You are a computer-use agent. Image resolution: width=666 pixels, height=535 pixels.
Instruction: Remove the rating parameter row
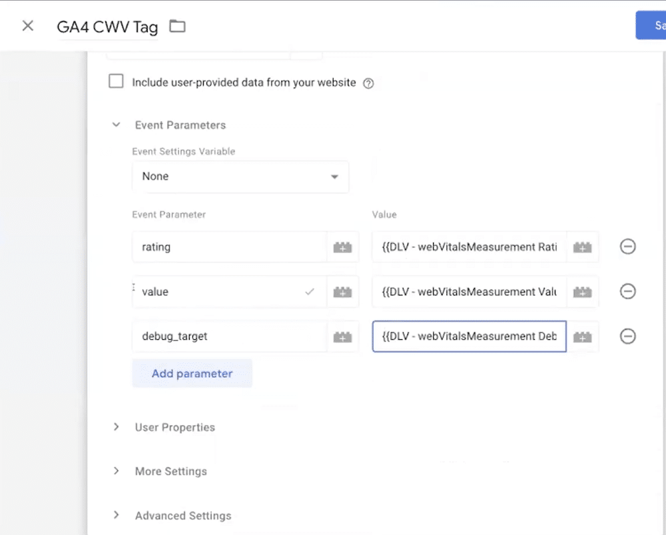pos(627,247)
